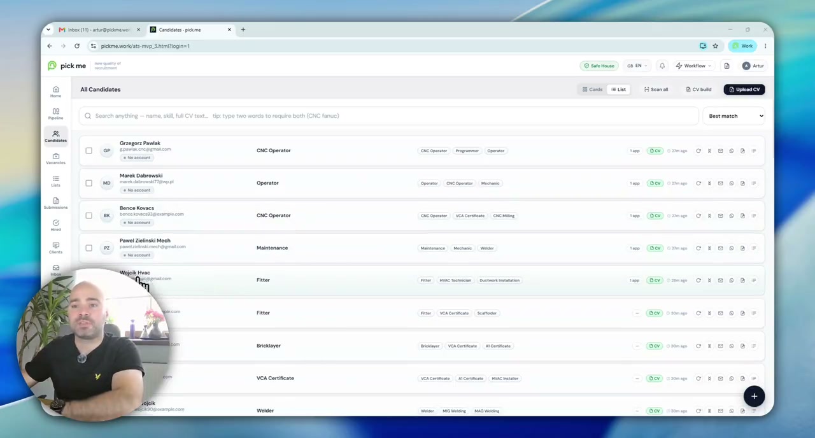This screenshot has height=438, width=815.
Task: Click the Safe House badge
Action: coord(599,66)
